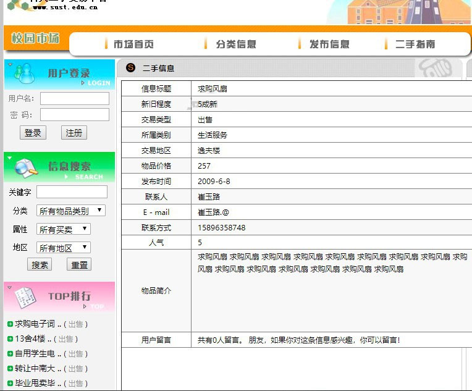Click the round S icon beside 二手信息
This screenshot has height=391, width=472.
(130, 68)
